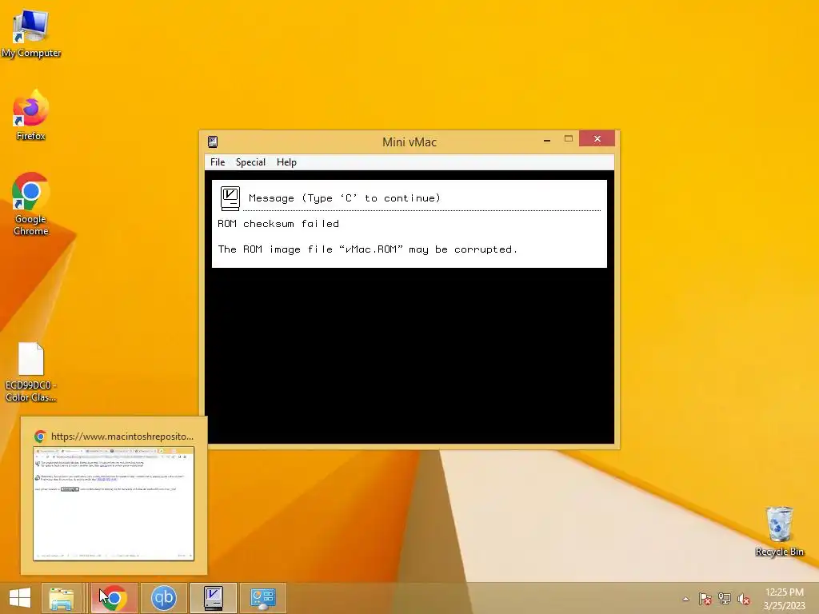Screen dimensions: 819x614
Task: Open the Help menu in Mini vMac
Action: tap(286, 162)
